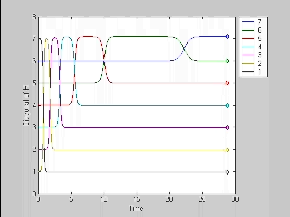Select legend entry 2 yellow line
This screenshot has height=217, width=290.
[252, 63]
